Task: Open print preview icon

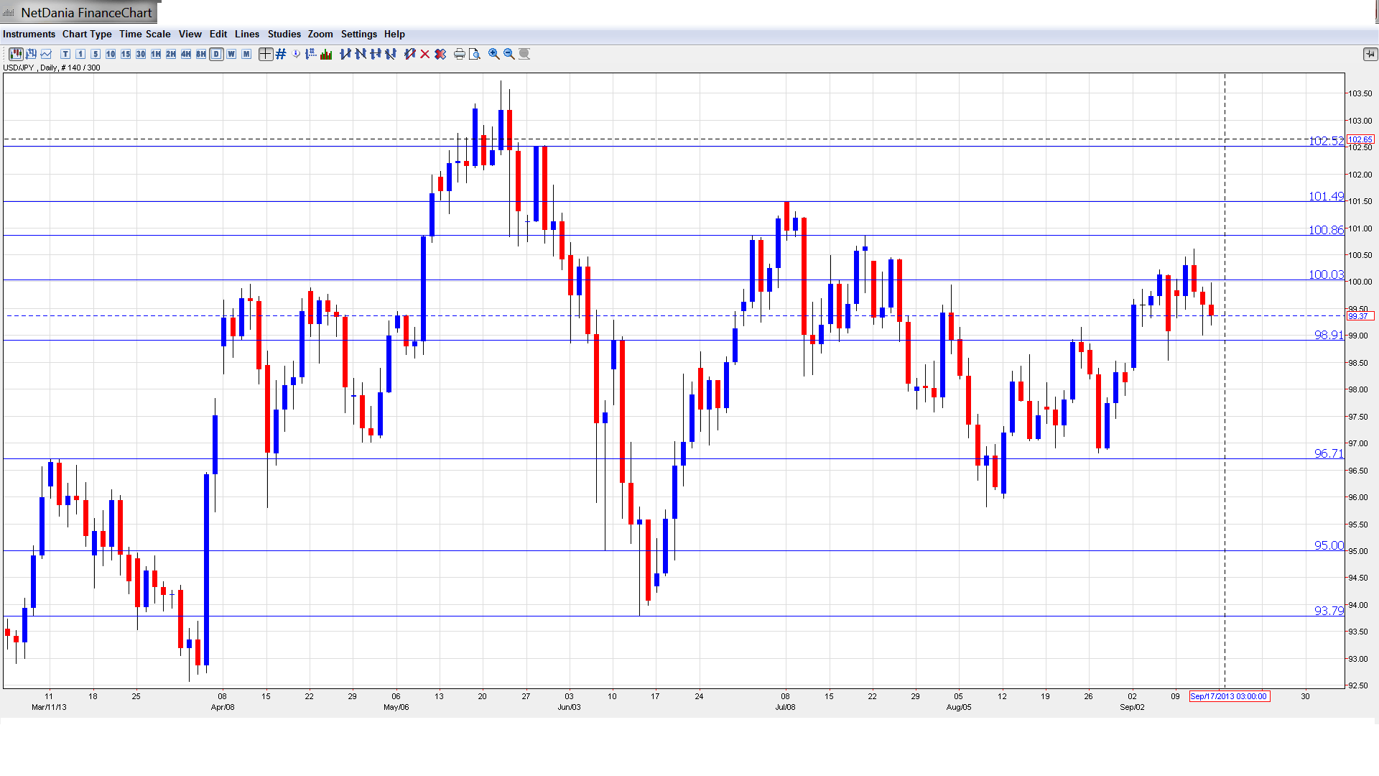Action: pyautogui.click(x=475, y=54)
